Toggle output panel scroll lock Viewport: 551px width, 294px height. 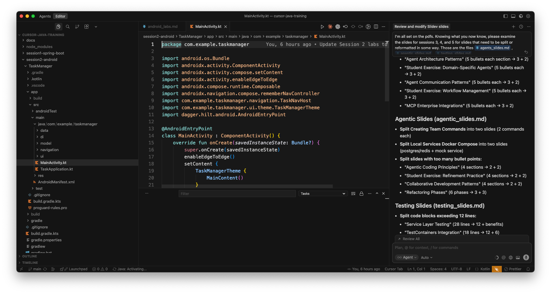(x=361, y=194)
